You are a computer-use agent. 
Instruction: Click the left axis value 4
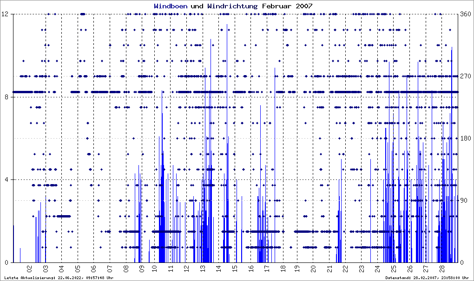coord(7,180)
